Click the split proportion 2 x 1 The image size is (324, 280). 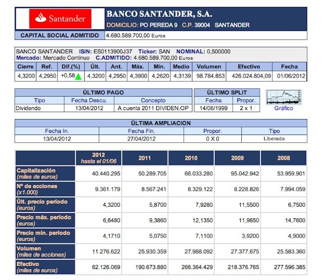pos(246,108)
